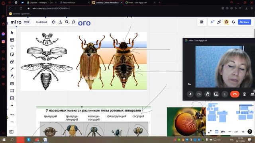
Task: Open the Miro apps shapes-plus panel
Action: click(x=202, y=22)
